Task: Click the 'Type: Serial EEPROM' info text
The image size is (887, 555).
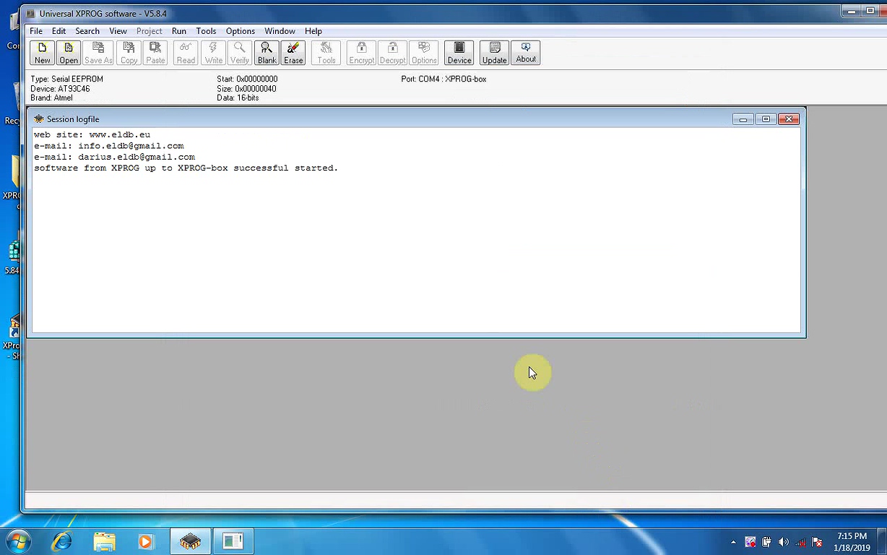Action: (x=67, y=79)
